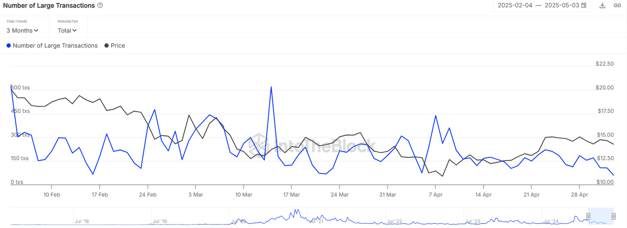
Task: Copy the chart share link icon
Action: [617, 5]
